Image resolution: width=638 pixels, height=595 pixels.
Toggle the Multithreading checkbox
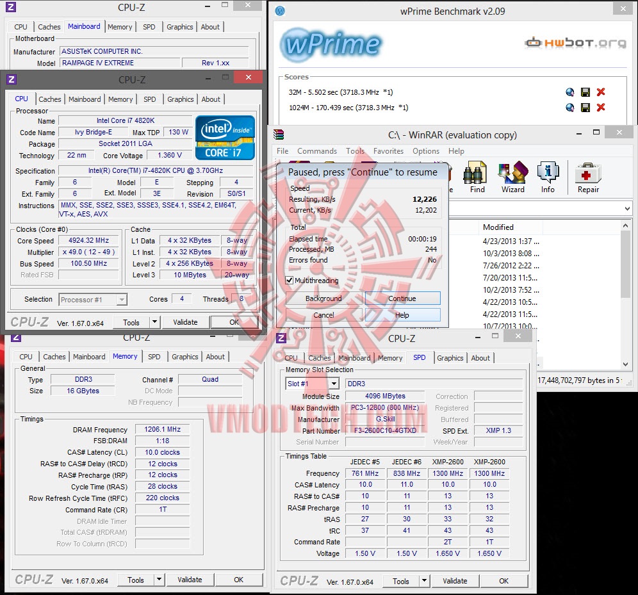pyautogui.click(x=290, y=281)
